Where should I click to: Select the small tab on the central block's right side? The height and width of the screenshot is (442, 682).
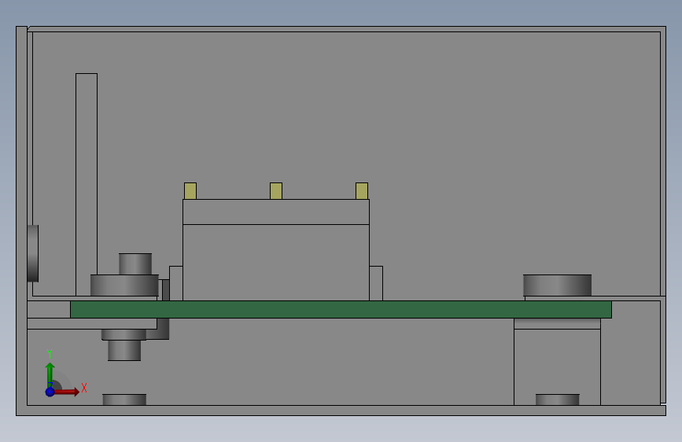(x=376, y=283)
